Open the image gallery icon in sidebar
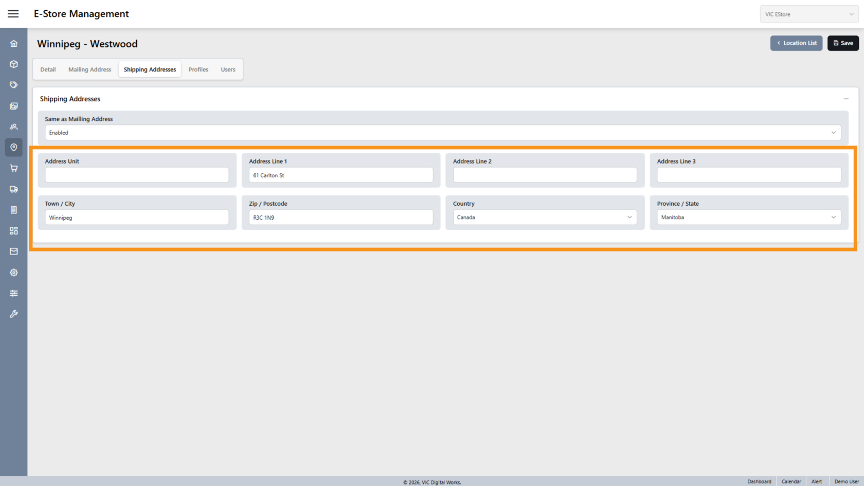This screenshot has width=864, height=486. [14, 106]
